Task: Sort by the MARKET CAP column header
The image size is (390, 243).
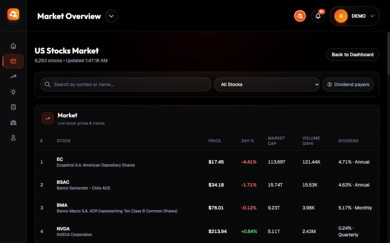Action: tap(276, 141)
